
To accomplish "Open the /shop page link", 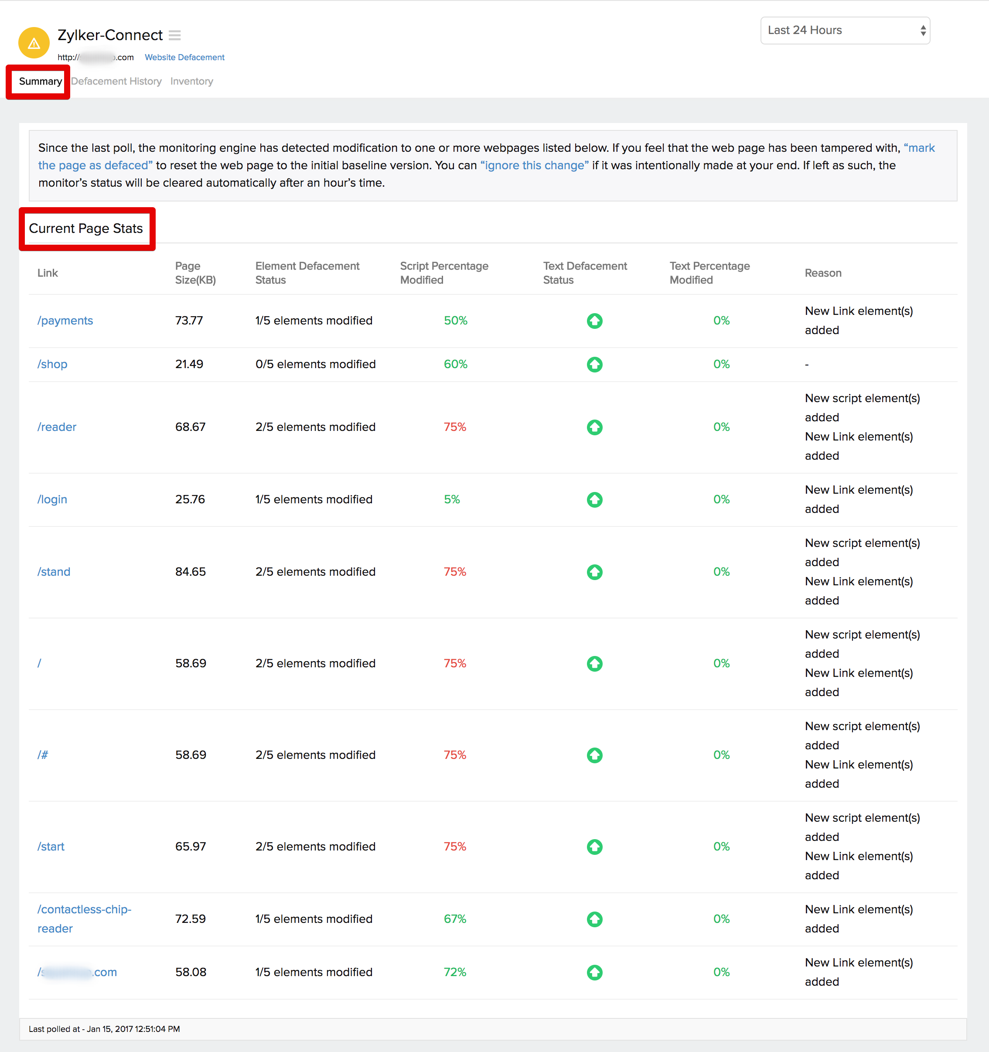I will [52, 364].
